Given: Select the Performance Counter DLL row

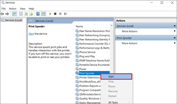Looking at the screenshot, I should pos(93,44).
